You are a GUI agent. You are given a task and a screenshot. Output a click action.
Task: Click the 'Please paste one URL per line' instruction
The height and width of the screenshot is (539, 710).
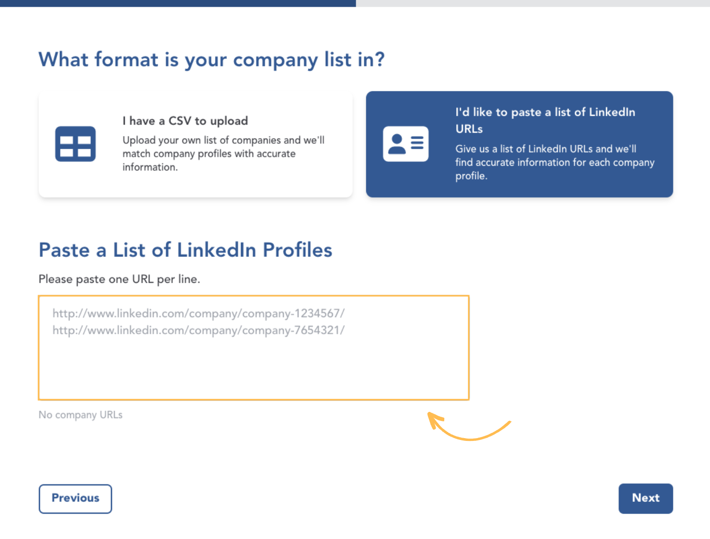tap(119, 279)
